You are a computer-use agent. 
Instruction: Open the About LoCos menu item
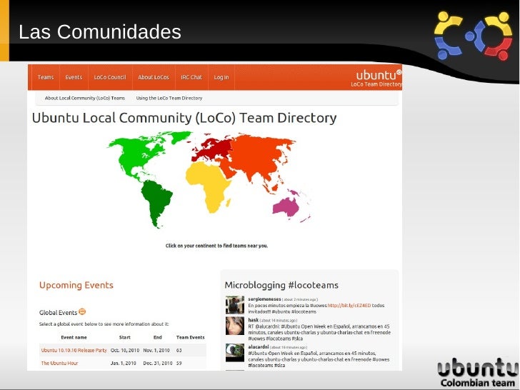(x=154, y=77)
